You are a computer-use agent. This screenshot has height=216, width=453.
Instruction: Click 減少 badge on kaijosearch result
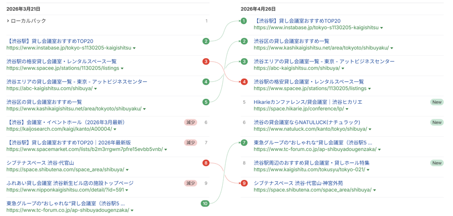coord(191,122)
